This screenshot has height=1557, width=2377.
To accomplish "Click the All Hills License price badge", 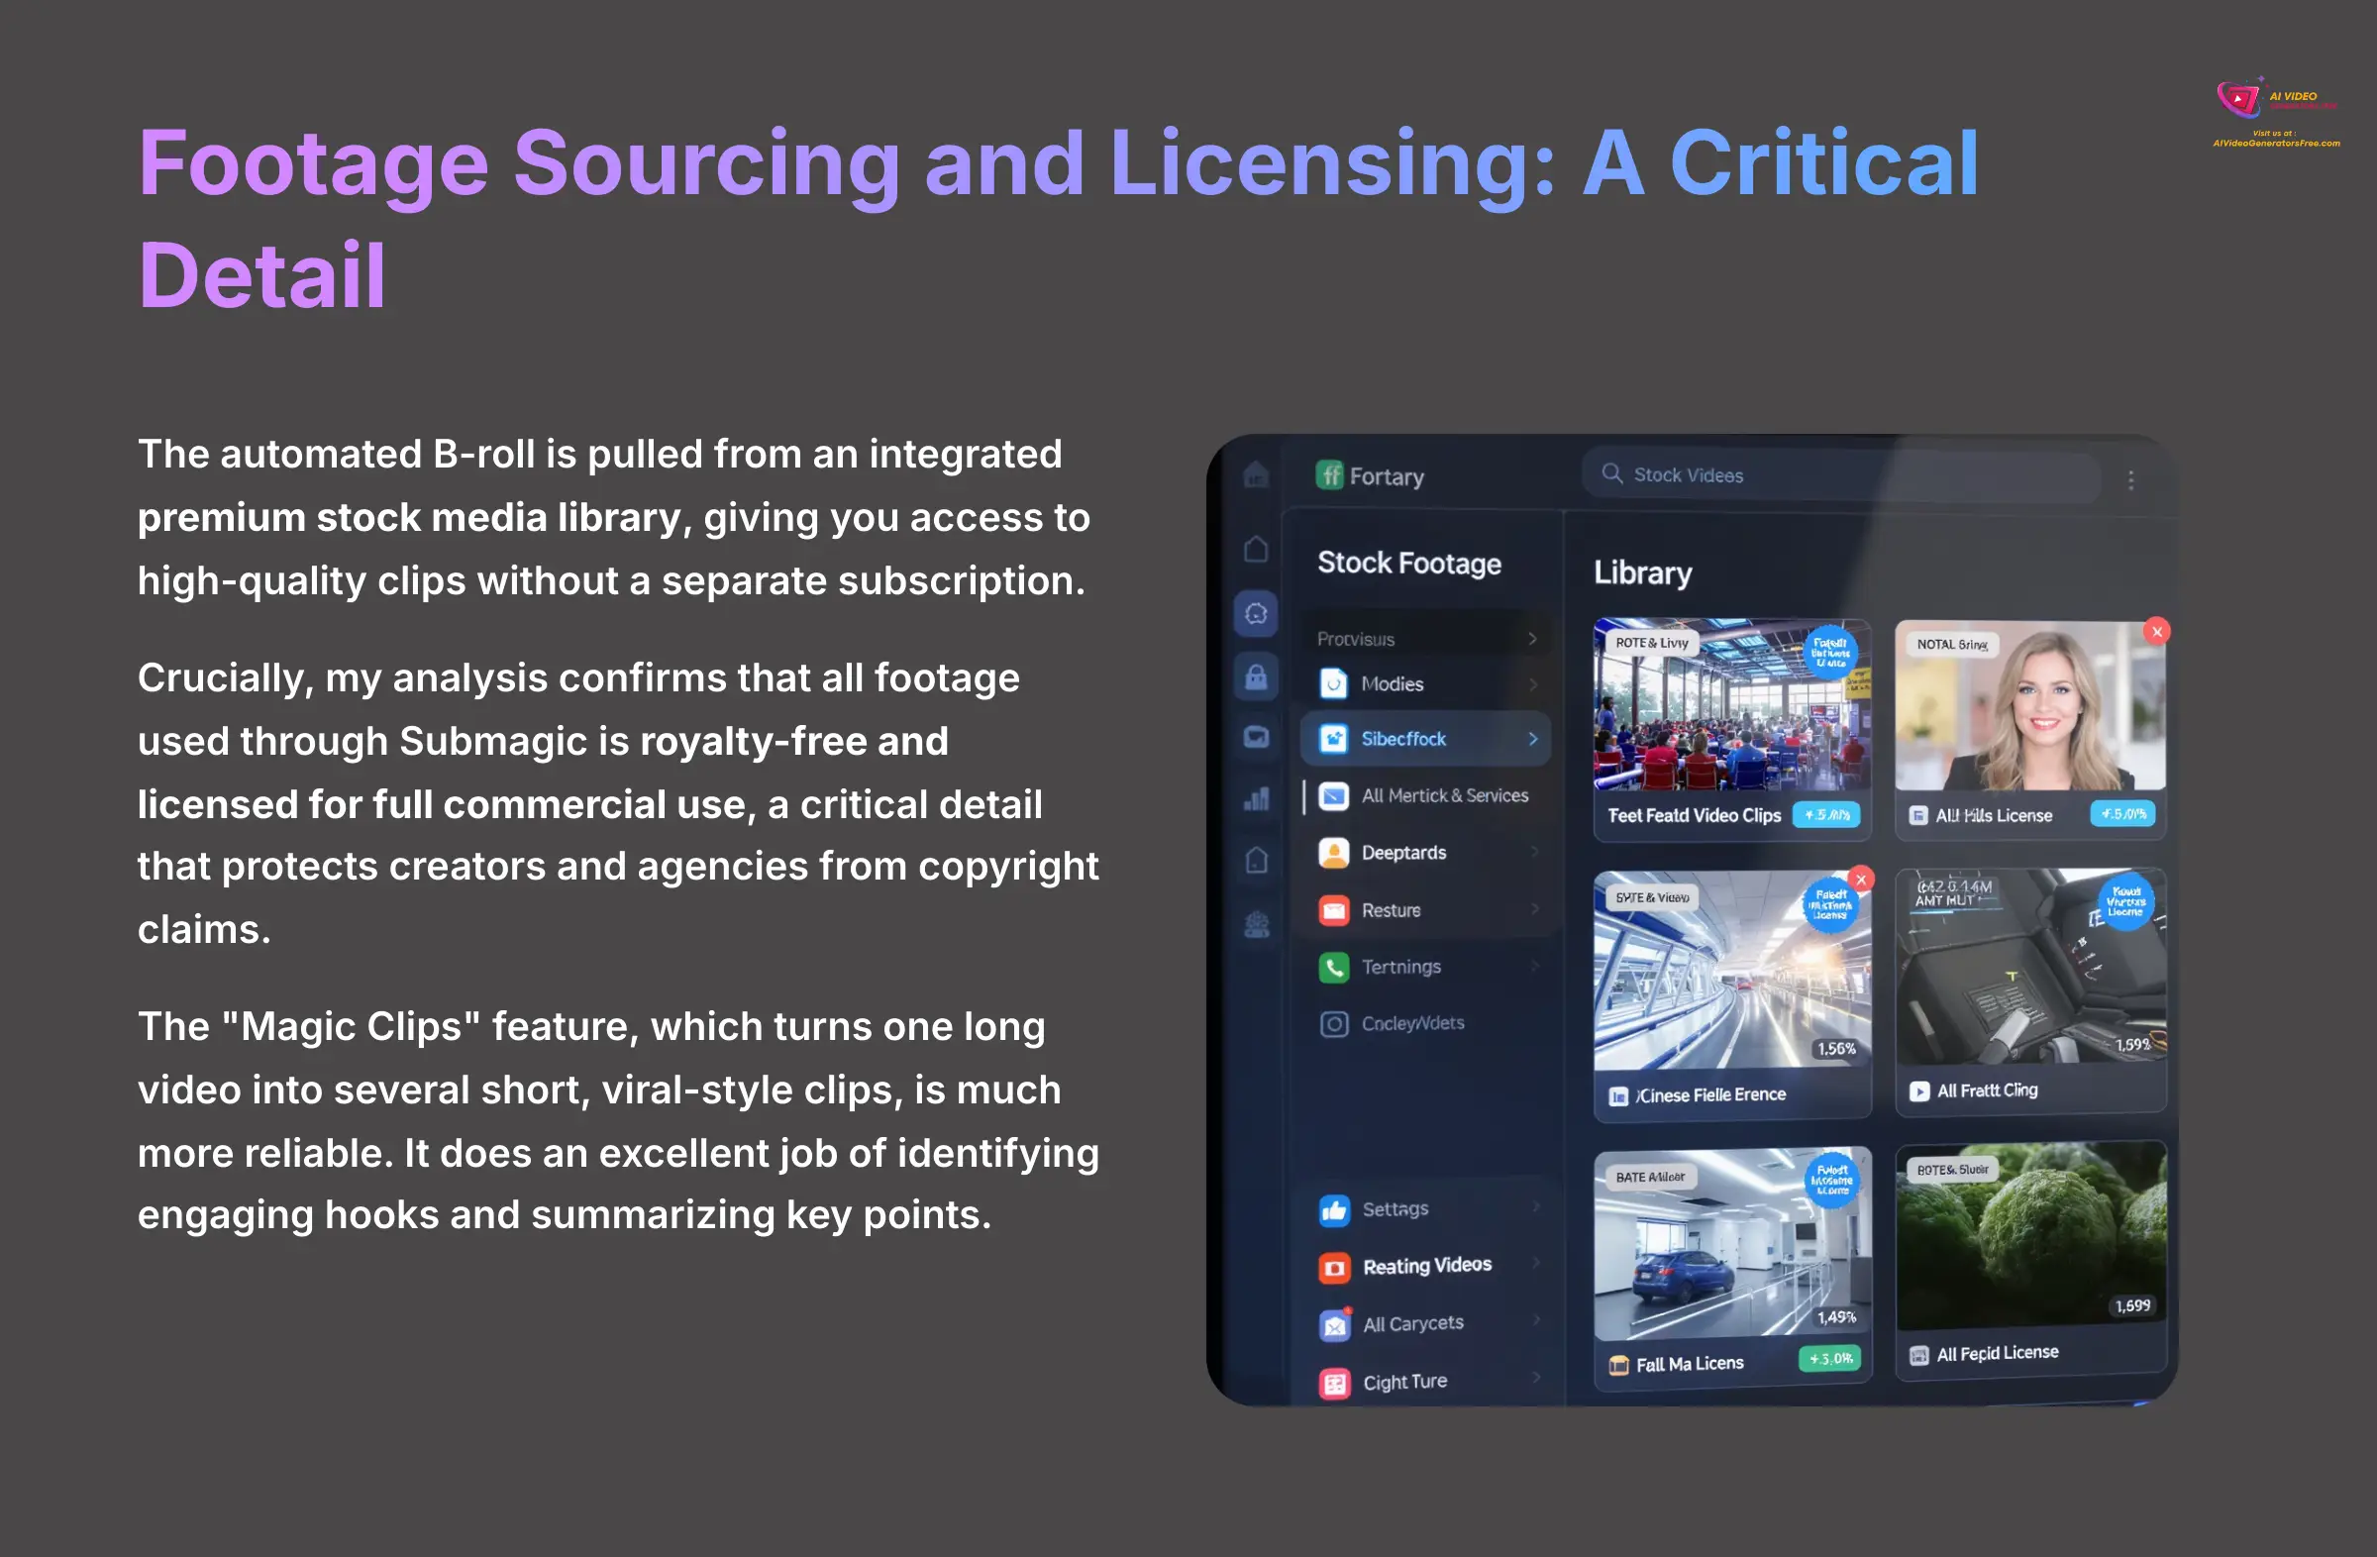I will point(2122,814).
